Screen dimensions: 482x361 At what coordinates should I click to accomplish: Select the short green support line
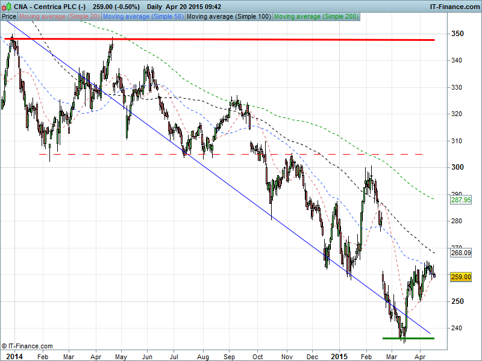coord(408,338)
